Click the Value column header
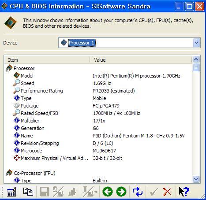The height and width of the screenshot is (200, 206). 141,60
